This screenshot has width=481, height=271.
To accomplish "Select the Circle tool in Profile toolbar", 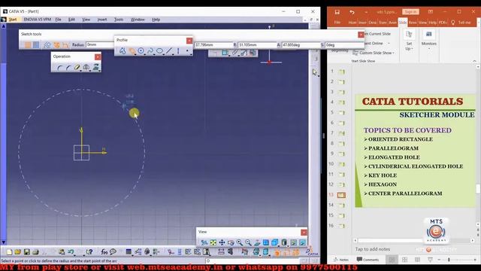I will coord(141,50).
